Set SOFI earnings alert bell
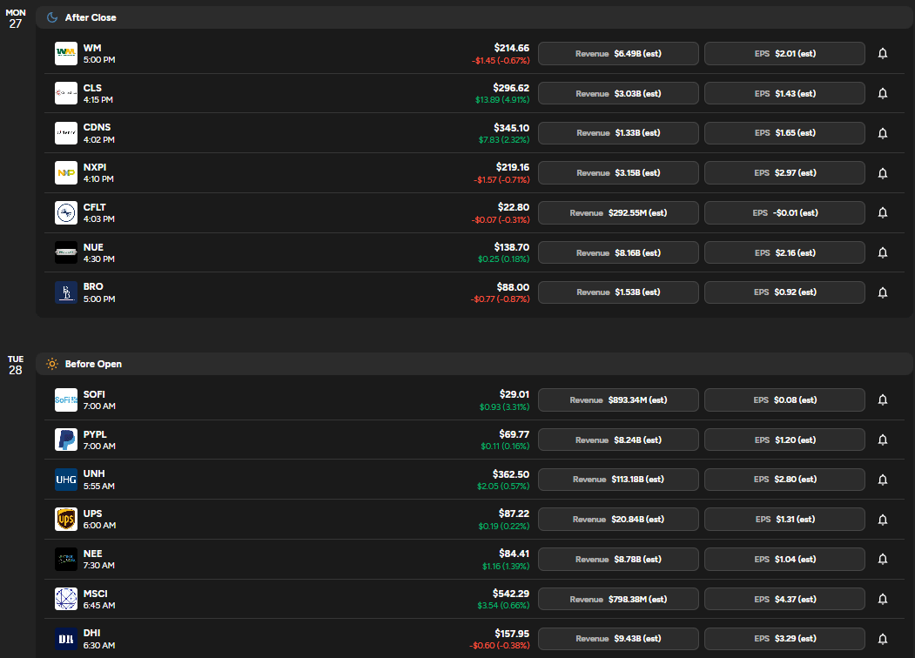The height and width of the screenshot is (658, 915). (x=882, y=400)
